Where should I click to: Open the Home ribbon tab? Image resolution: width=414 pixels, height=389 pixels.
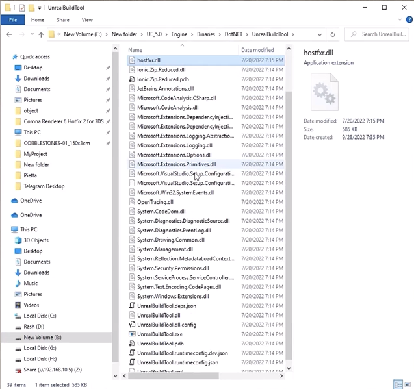(38, 20)
